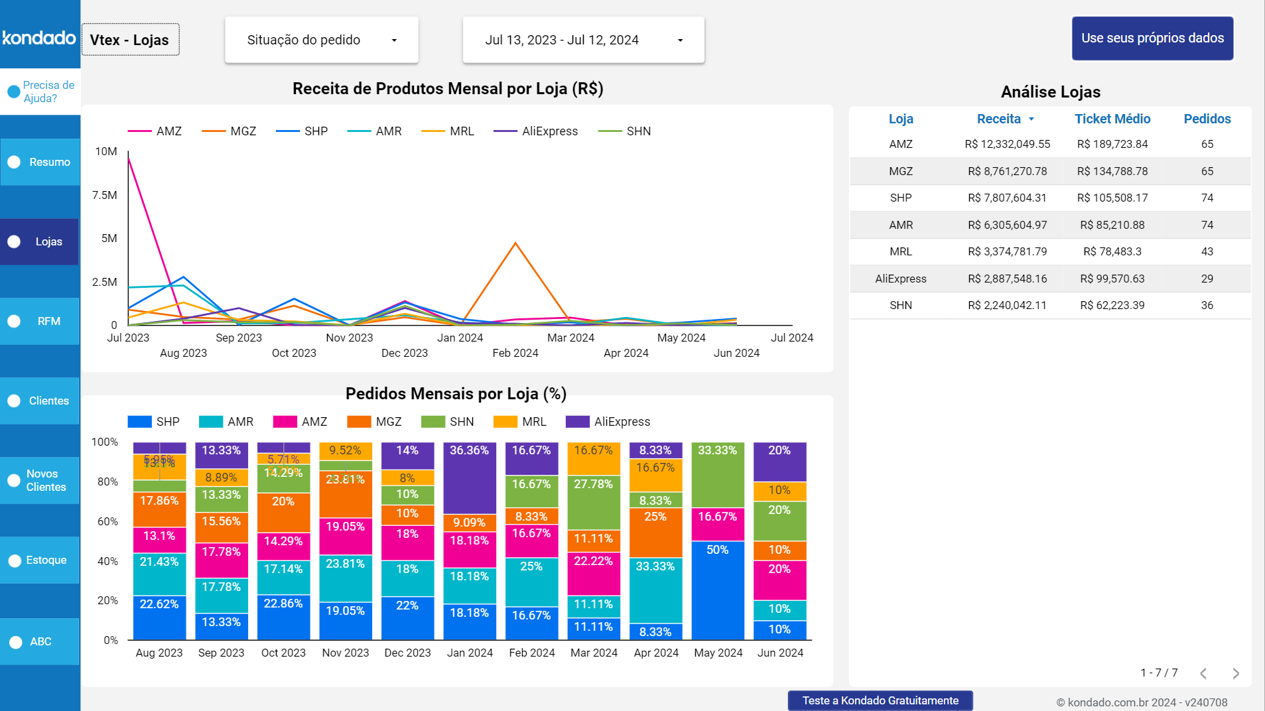1265x711 pixels.
Task: Click the kondado logo in the header
Action: tap(40, 38)
